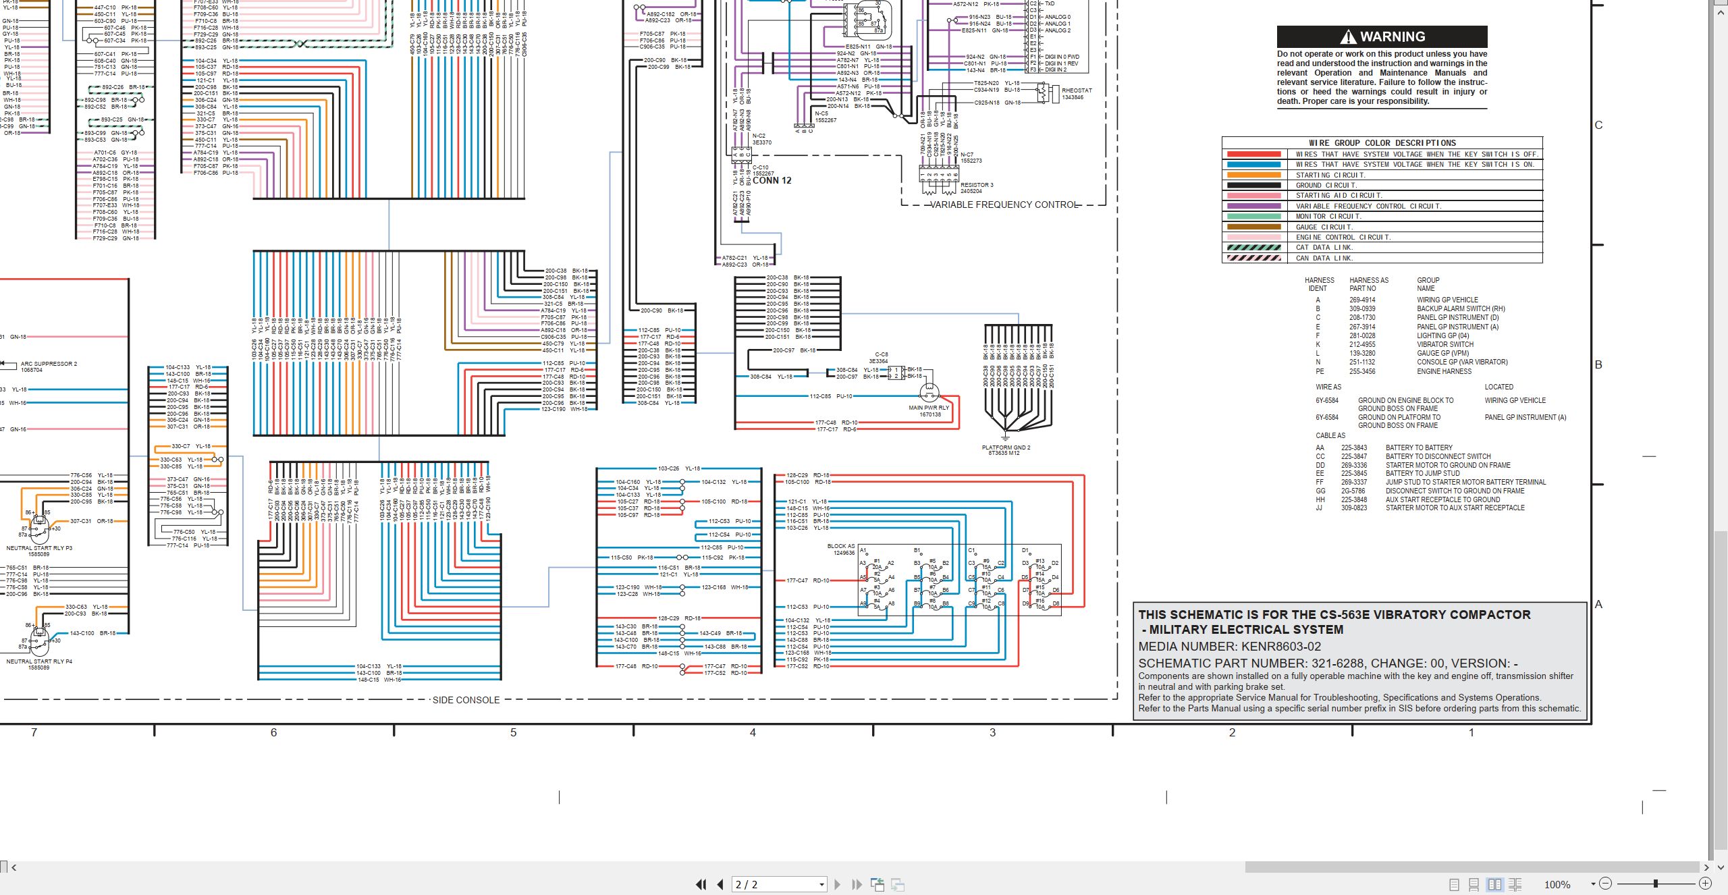The image size is (1728, 895).
Task: Click the 'GAUGE CIRCUIT.' legend row
Action: click(x=1382, y=227)
